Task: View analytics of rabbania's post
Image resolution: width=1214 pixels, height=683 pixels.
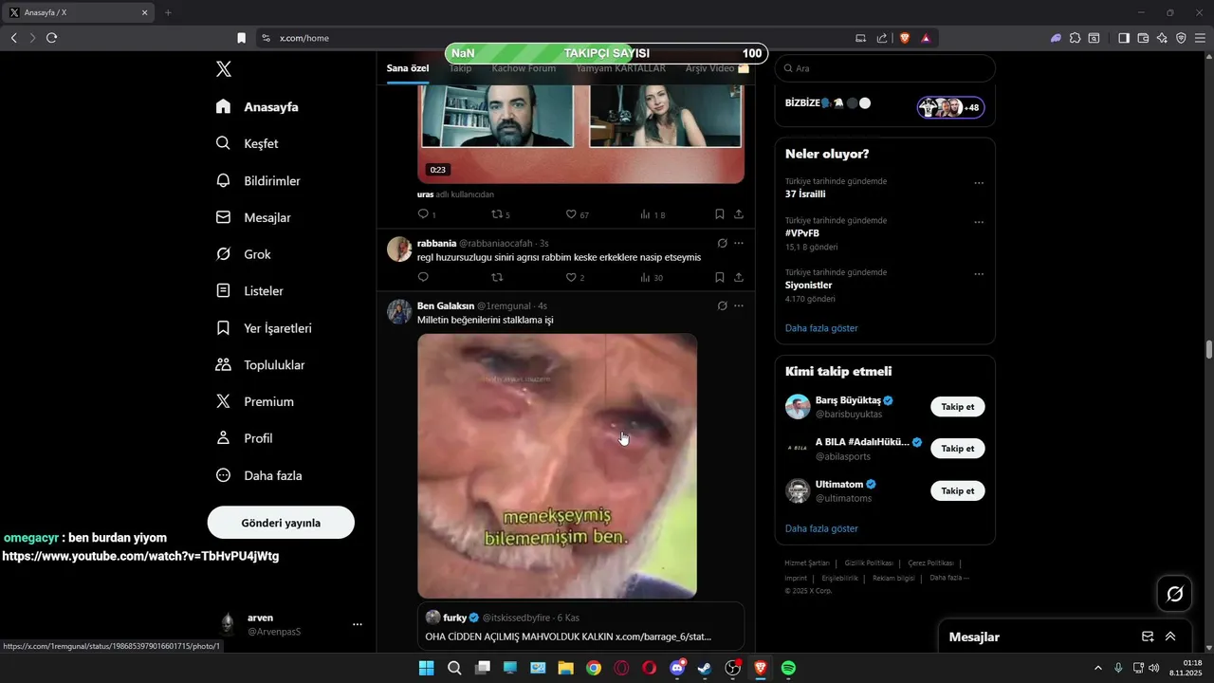Action: 651,277
